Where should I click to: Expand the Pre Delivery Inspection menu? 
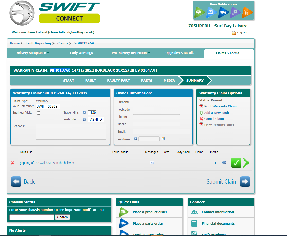pyautogui.click(x=131, y=53)
